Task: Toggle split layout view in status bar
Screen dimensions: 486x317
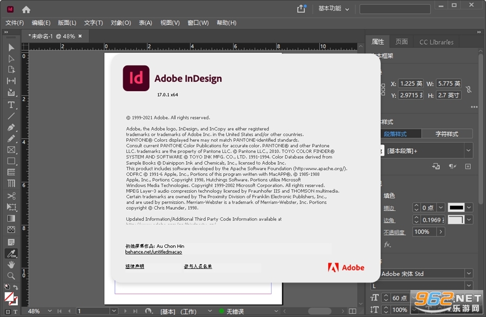Action: tap(353, 311)
